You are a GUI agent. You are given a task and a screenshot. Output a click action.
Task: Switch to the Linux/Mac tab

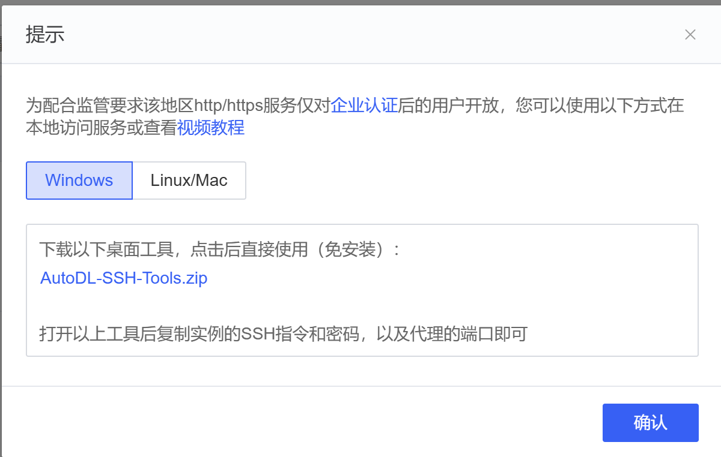(189, 181)
